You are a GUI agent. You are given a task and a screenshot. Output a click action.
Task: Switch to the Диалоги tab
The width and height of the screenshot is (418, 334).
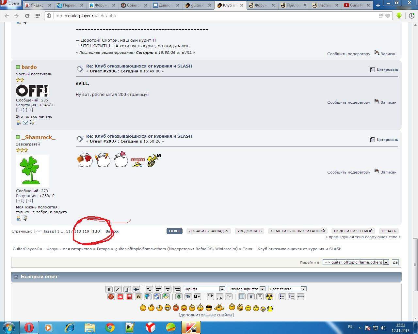[166, 5]
